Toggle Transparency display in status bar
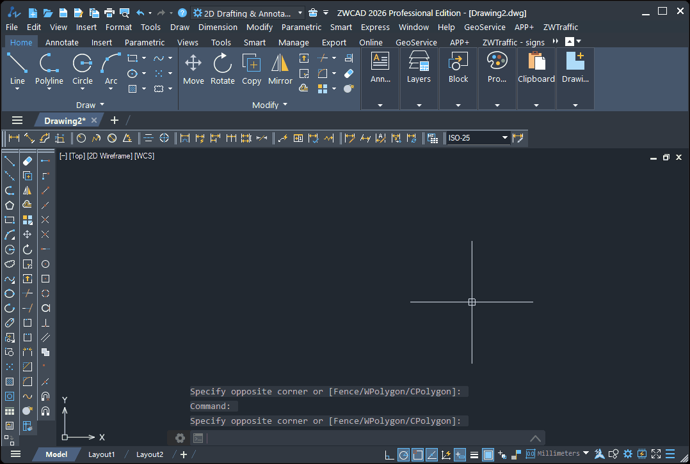Screen dimensions: 690x464 [488, 455]
